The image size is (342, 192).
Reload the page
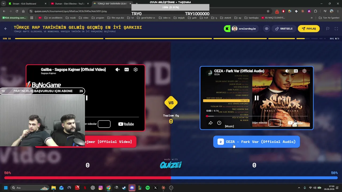(17, 11)
